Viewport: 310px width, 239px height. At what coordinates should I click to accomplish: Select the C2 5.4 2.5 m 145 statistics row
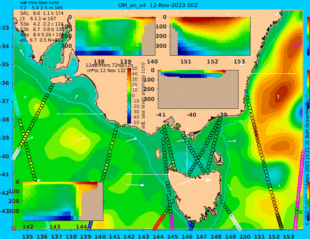[x=41, y=8]
